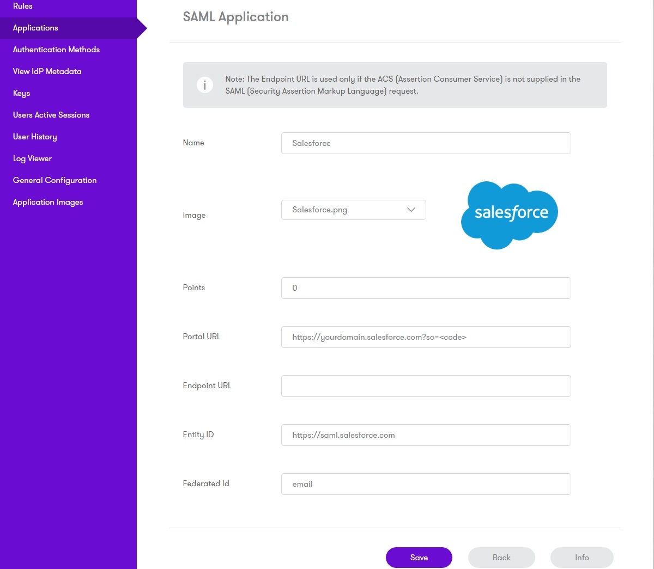Select Applications in the sidebar
The image size is (654, 569).
(x=35, y=28)
